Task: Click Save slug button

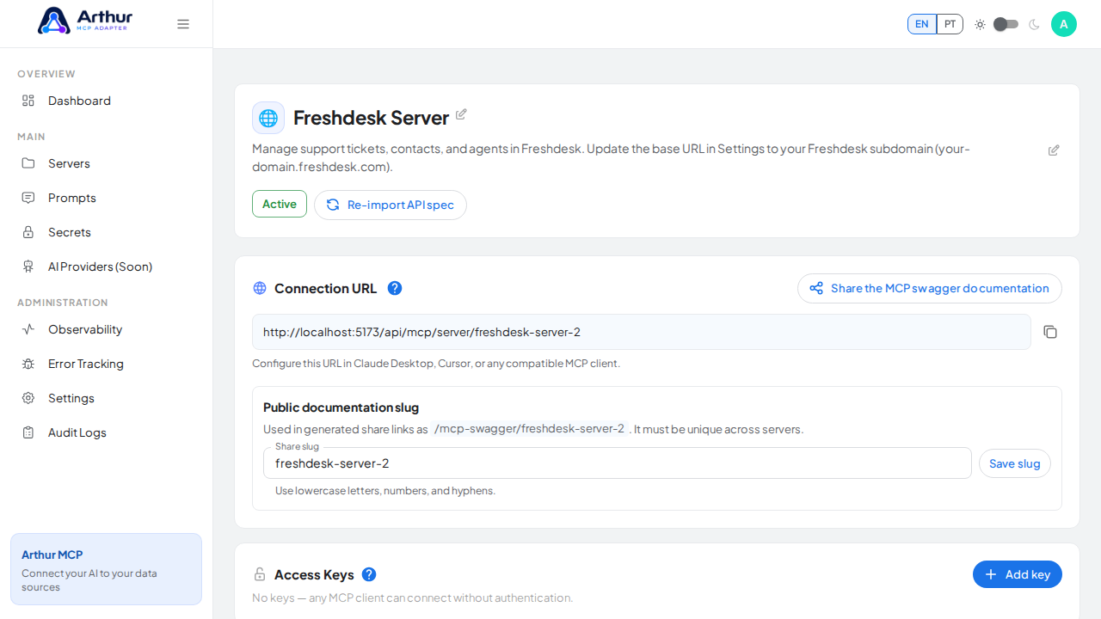Action: [1015, 463]
